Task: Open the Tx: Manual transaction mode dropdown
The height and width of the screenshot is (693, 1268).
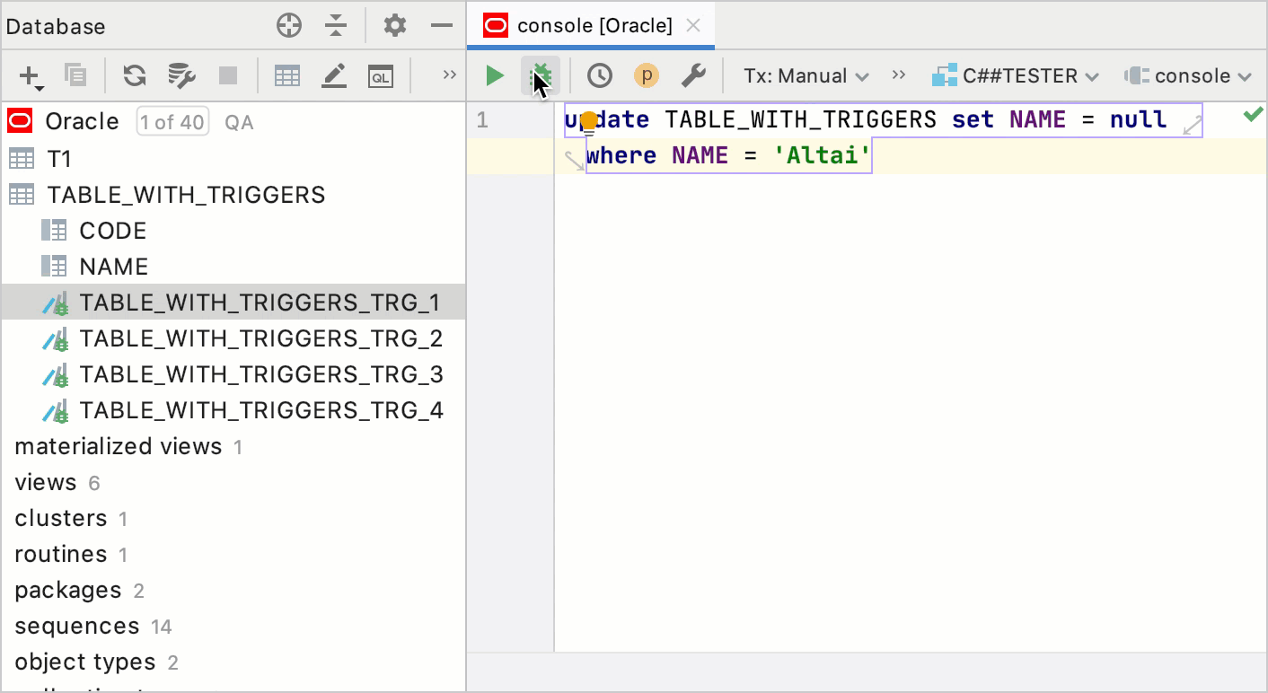Action: [x=804, y=75]
